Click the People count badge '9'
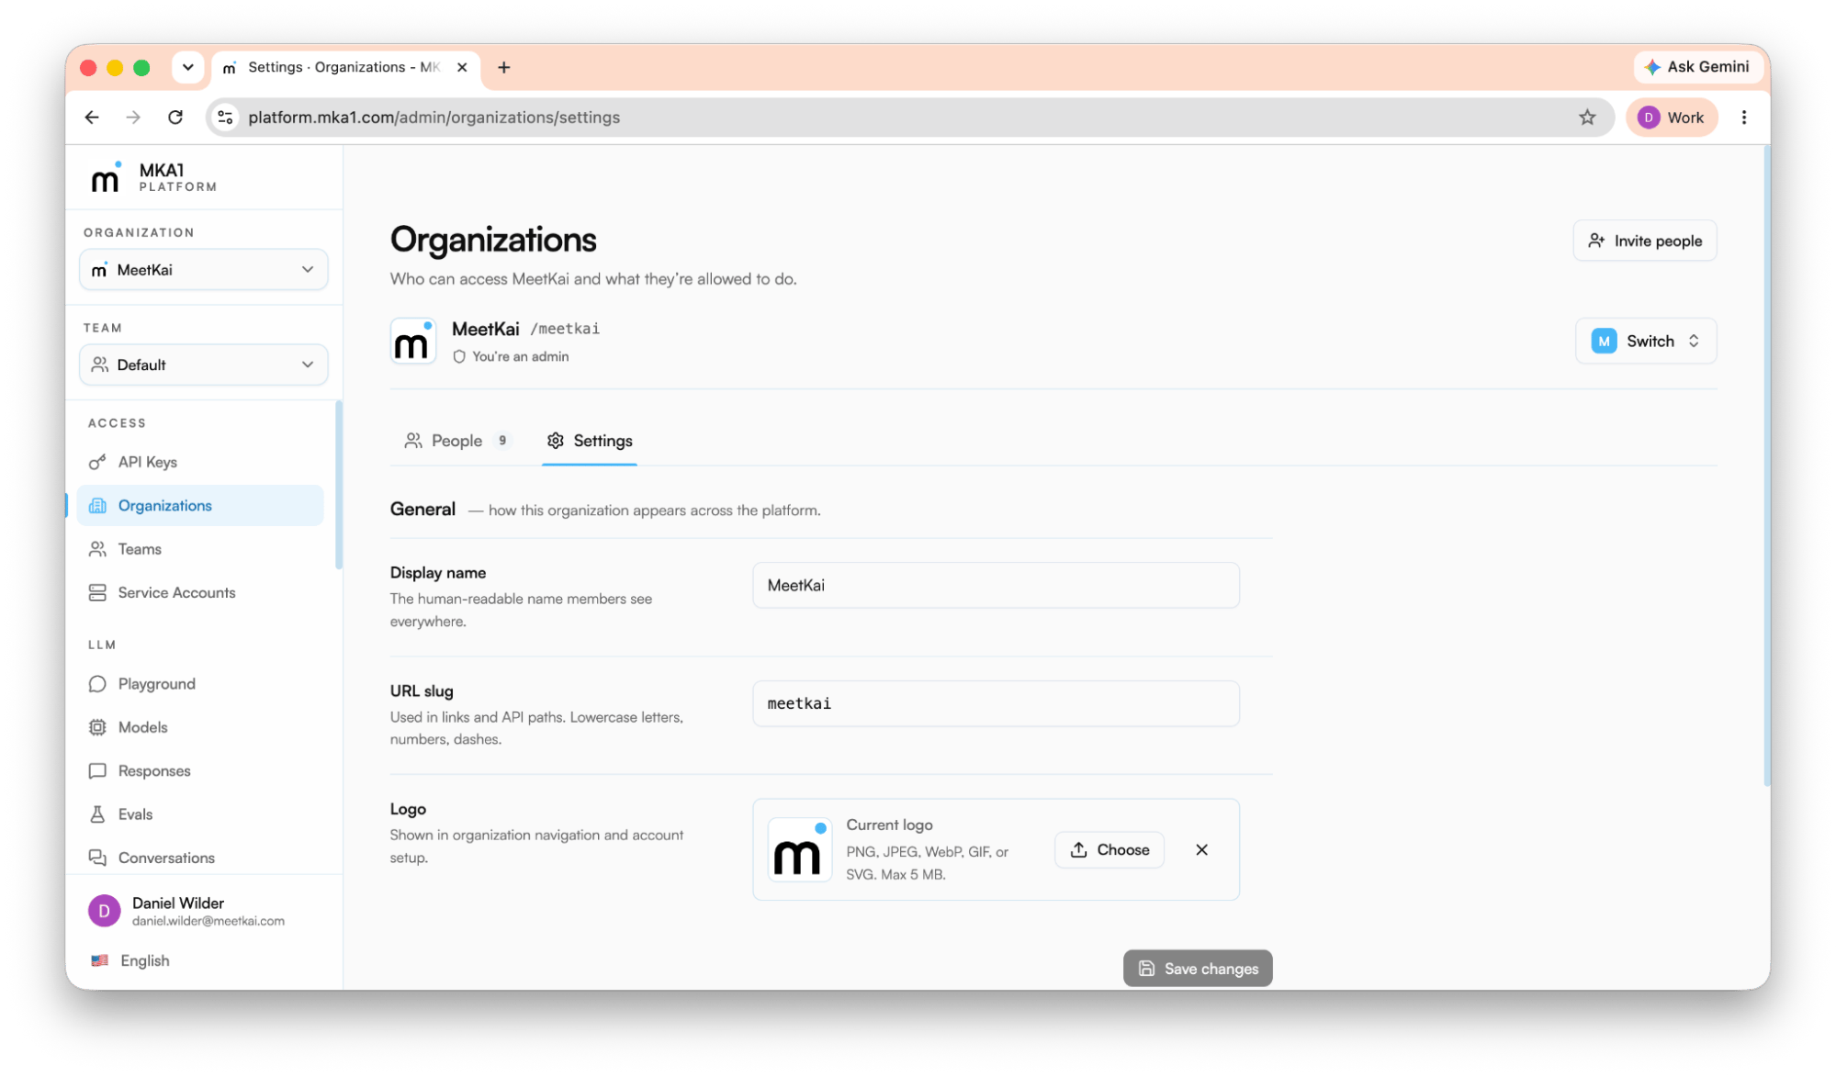This screenshot has height=1077, width=1836. pos(502,441)
